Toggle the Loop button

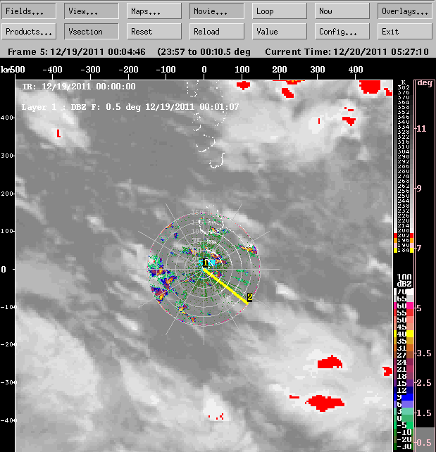(280, 11)
